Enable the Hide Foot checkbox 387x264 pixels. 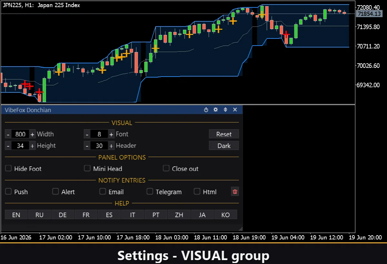(8, 168)
